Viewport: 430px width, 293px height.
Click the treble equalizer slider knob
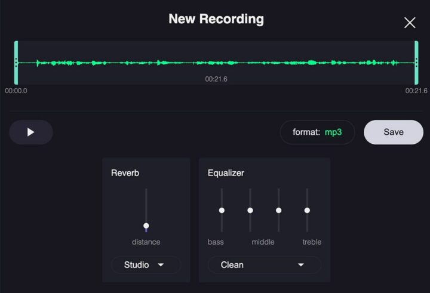click(307, 210)
